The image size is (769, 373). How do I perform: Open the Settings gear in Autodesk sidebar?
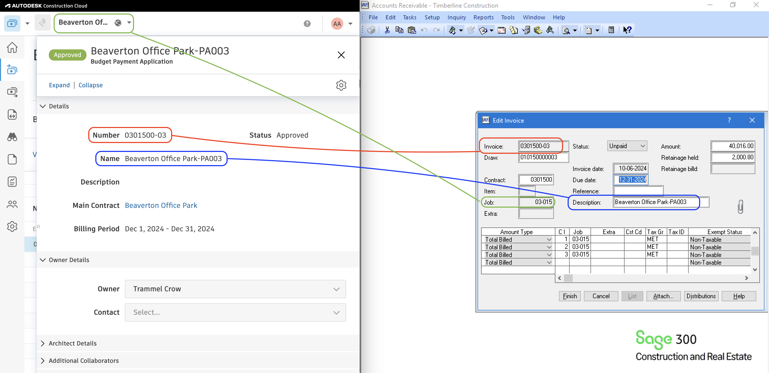(x=12, y=227)
